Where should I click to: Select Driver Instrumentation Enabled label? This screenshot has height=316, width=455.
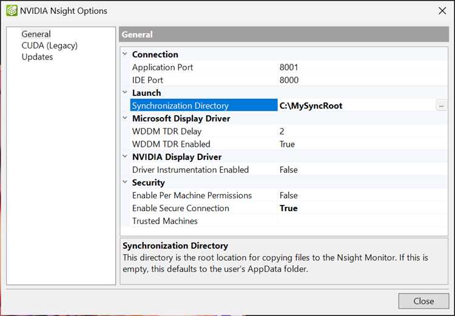[190, 170]
